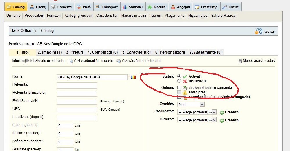
Task: Click the green checkmark Activat icon
Action: (x=185, y=77)
